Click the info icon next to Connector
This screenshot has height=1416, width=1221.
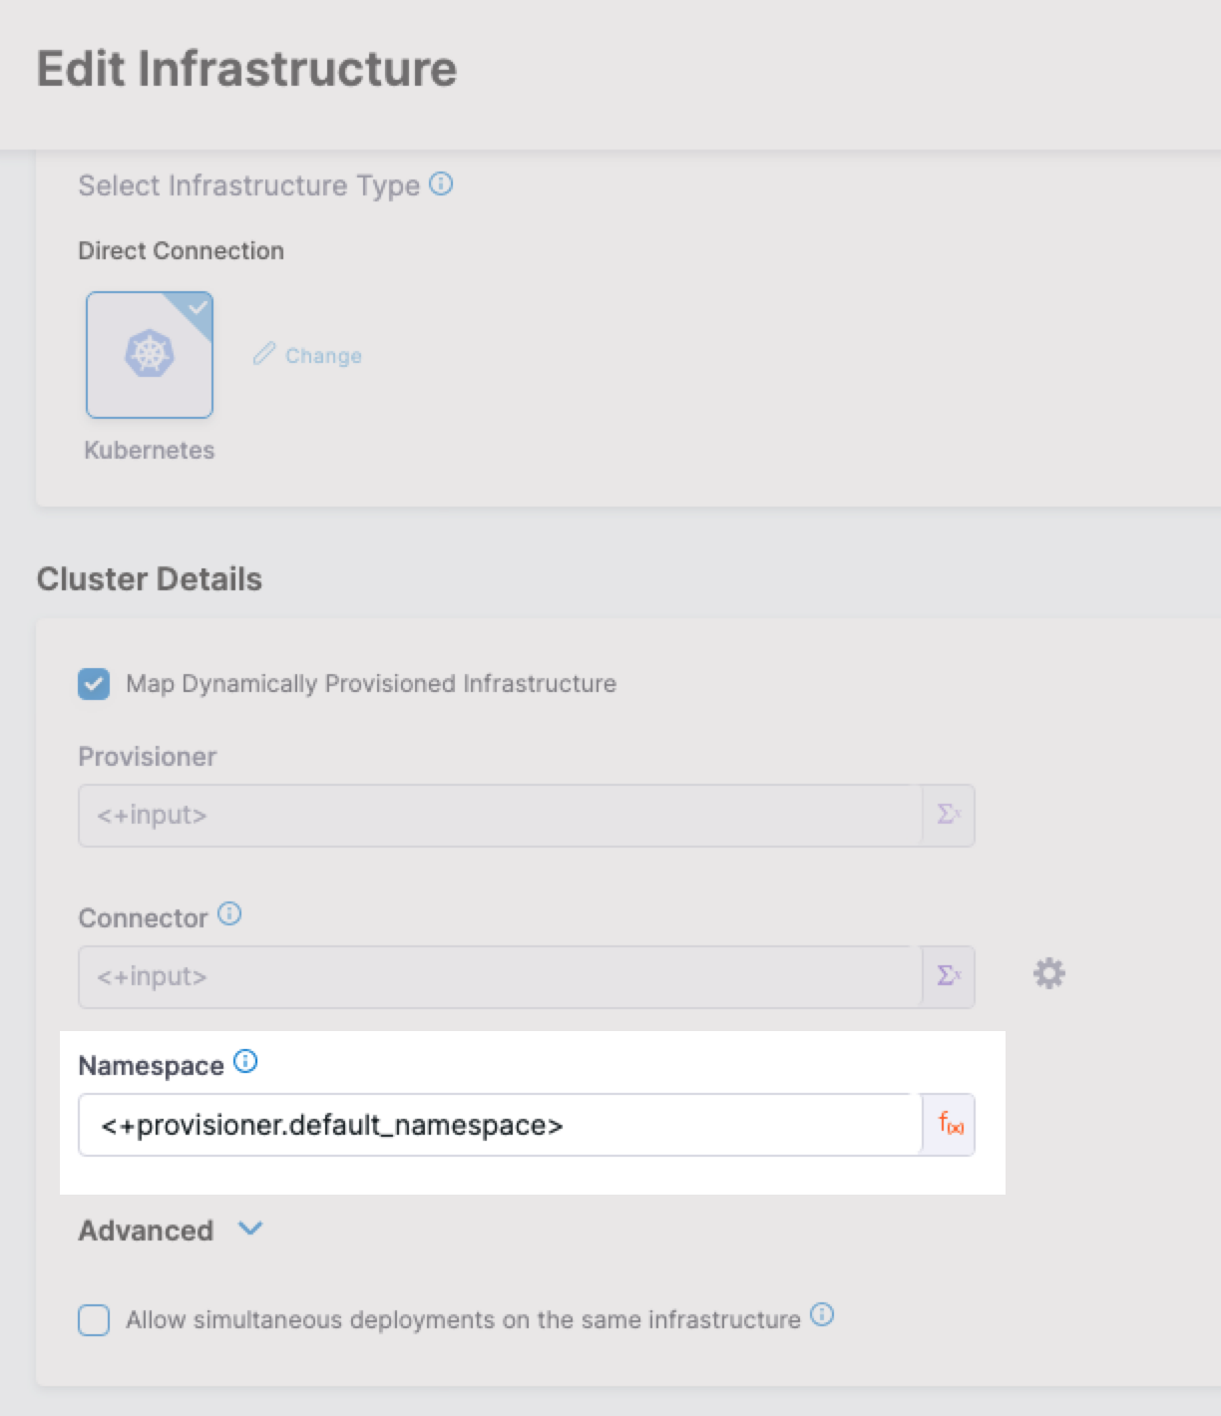229,914
